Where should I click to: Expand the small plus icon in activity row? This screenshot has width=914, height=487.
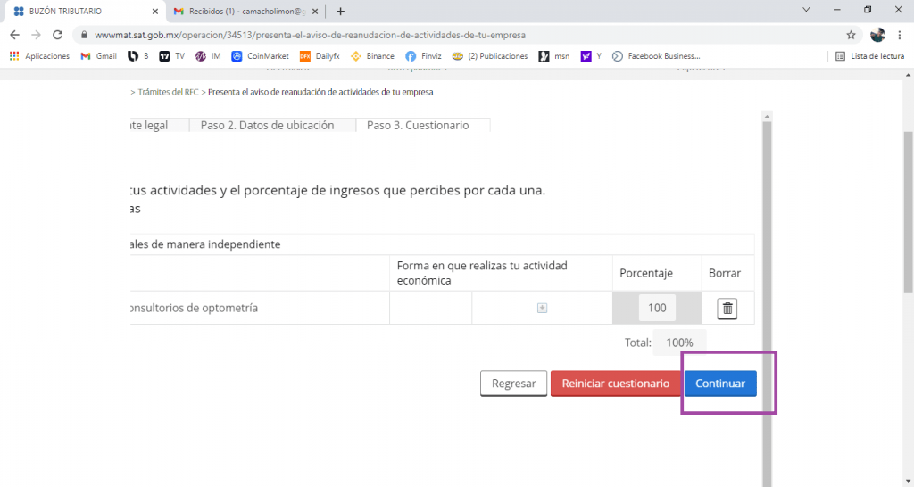point(542,308)
